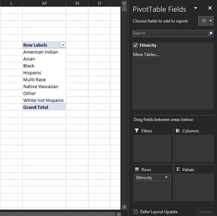Screen dimensions: 217x216
Task: Click the Filters area drop zone
Action: point(152,148)
